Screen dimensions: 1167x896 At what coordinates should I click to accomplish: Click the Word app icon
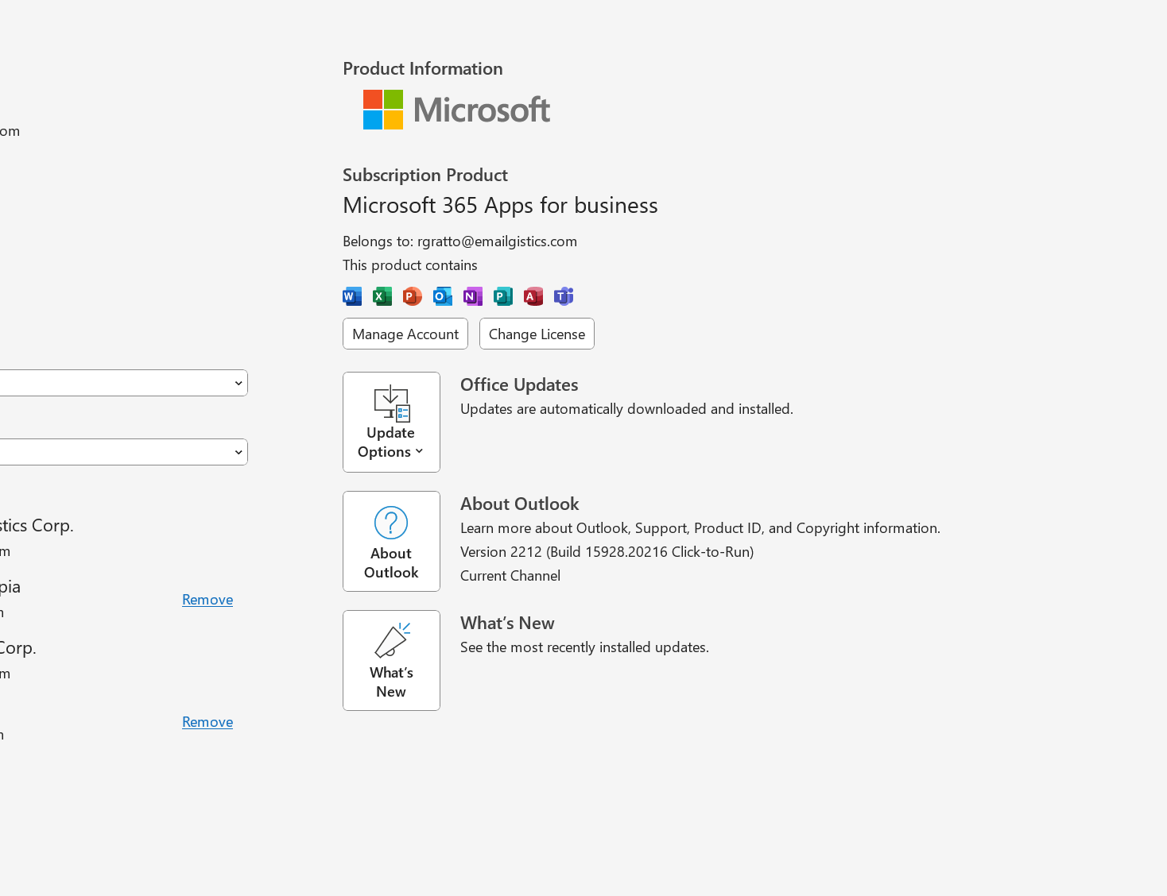click(x=351, y=295)
